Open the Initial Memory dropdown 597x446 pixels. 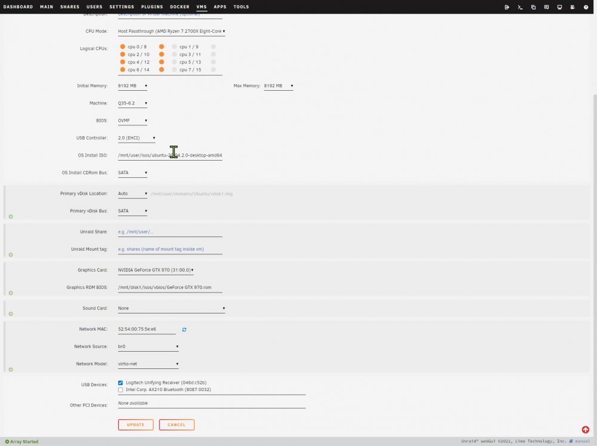point(133,86)
